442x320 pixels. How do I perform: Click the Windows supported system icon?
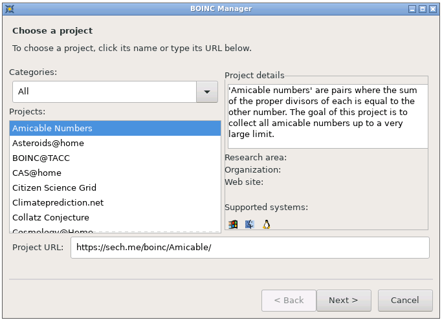pos(233,224)
